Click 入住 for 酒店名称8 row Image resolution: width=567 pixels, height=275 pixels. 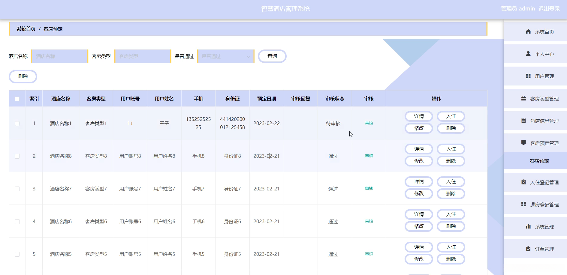[451, 149]
